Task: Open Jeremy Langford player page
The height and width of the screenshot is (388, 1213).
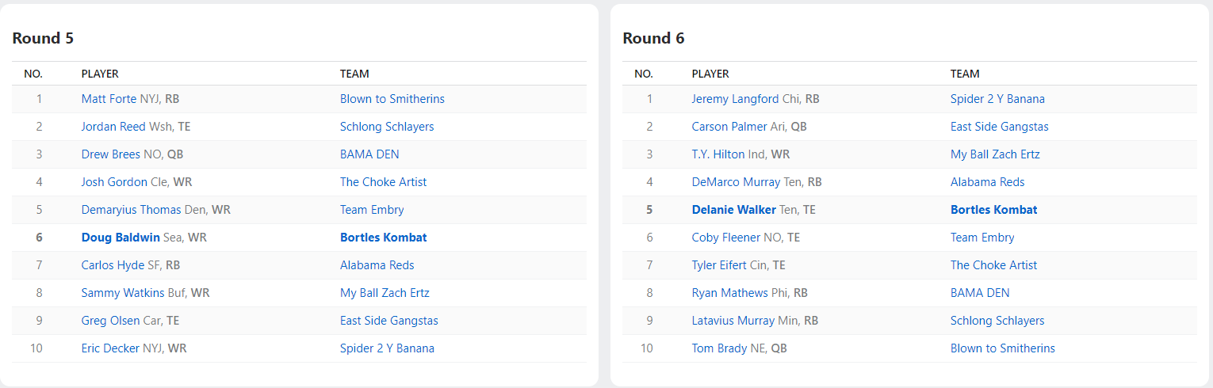Action: (735, 99)
